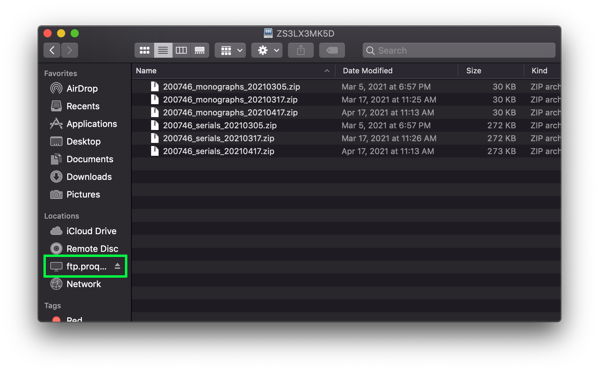Switch to gallery view in the toolbar
Viewport: 599px width, 372px height.
point(200,50)
